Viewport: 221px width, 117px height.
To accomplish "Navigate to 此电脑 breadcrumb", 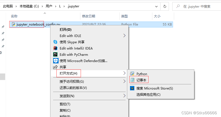I will (x=8, y=6).
